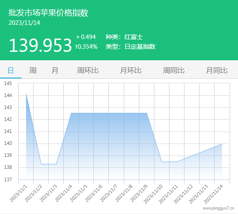Switch to the 周 weekly tab
The width and height of the screenshot is (238, 214).
[x=33, y=70]
